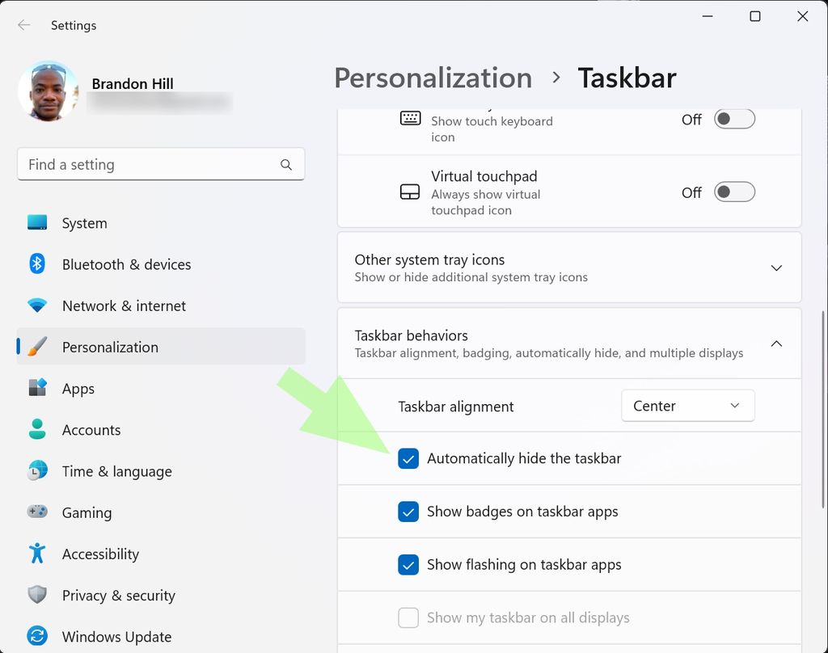
Task: Enable the touch keyboard icon toggle
Action: pos(734,119)
